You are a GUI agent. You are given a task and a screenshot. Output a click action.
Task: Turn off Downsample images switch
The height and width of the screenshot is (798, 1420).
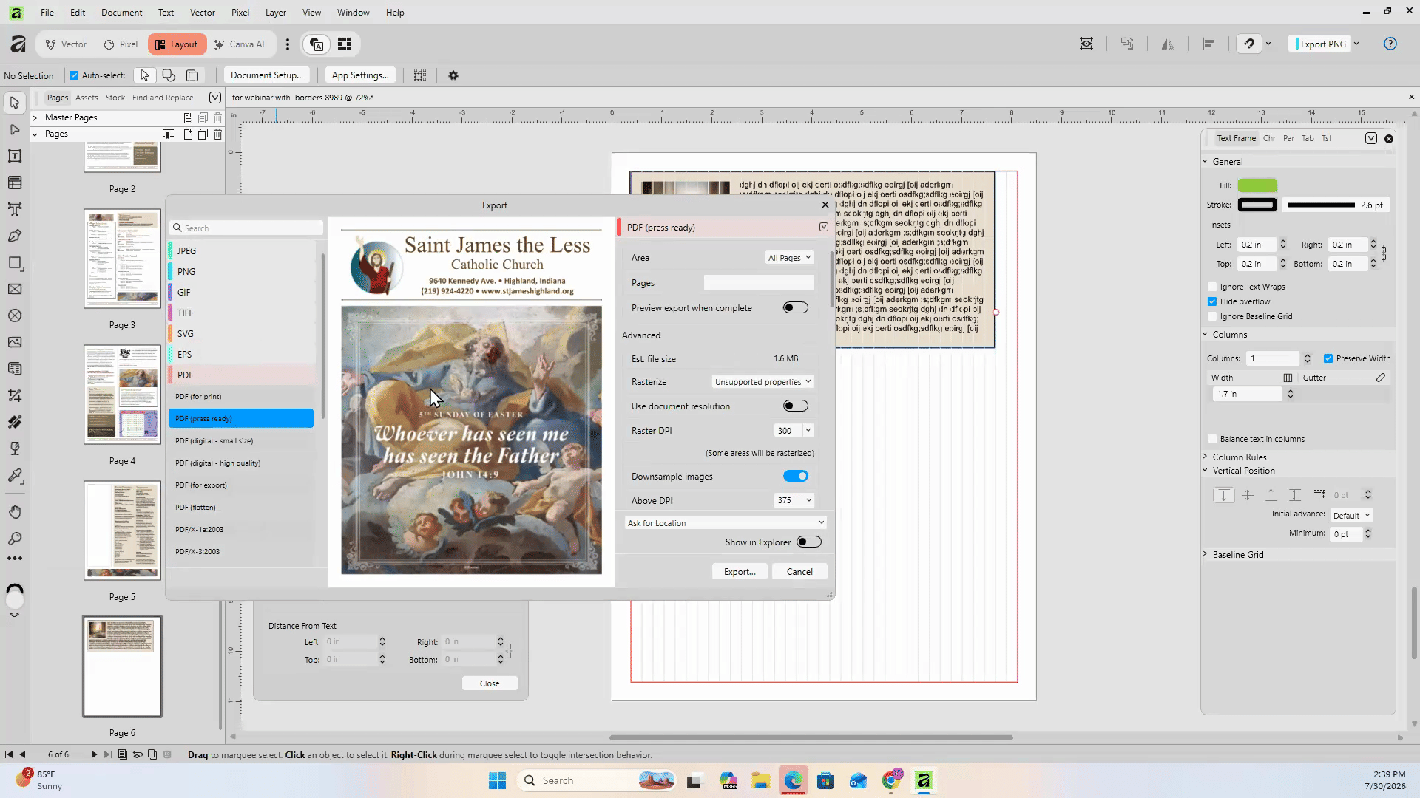796,476
